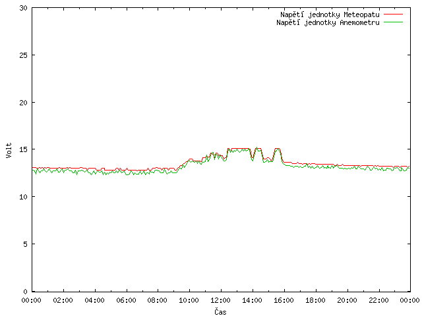Click the y-axis value 10
422x316 pixels.
pos(24,197)
